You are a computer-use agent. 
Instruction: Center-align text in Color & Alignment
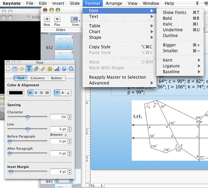(36, 93)
